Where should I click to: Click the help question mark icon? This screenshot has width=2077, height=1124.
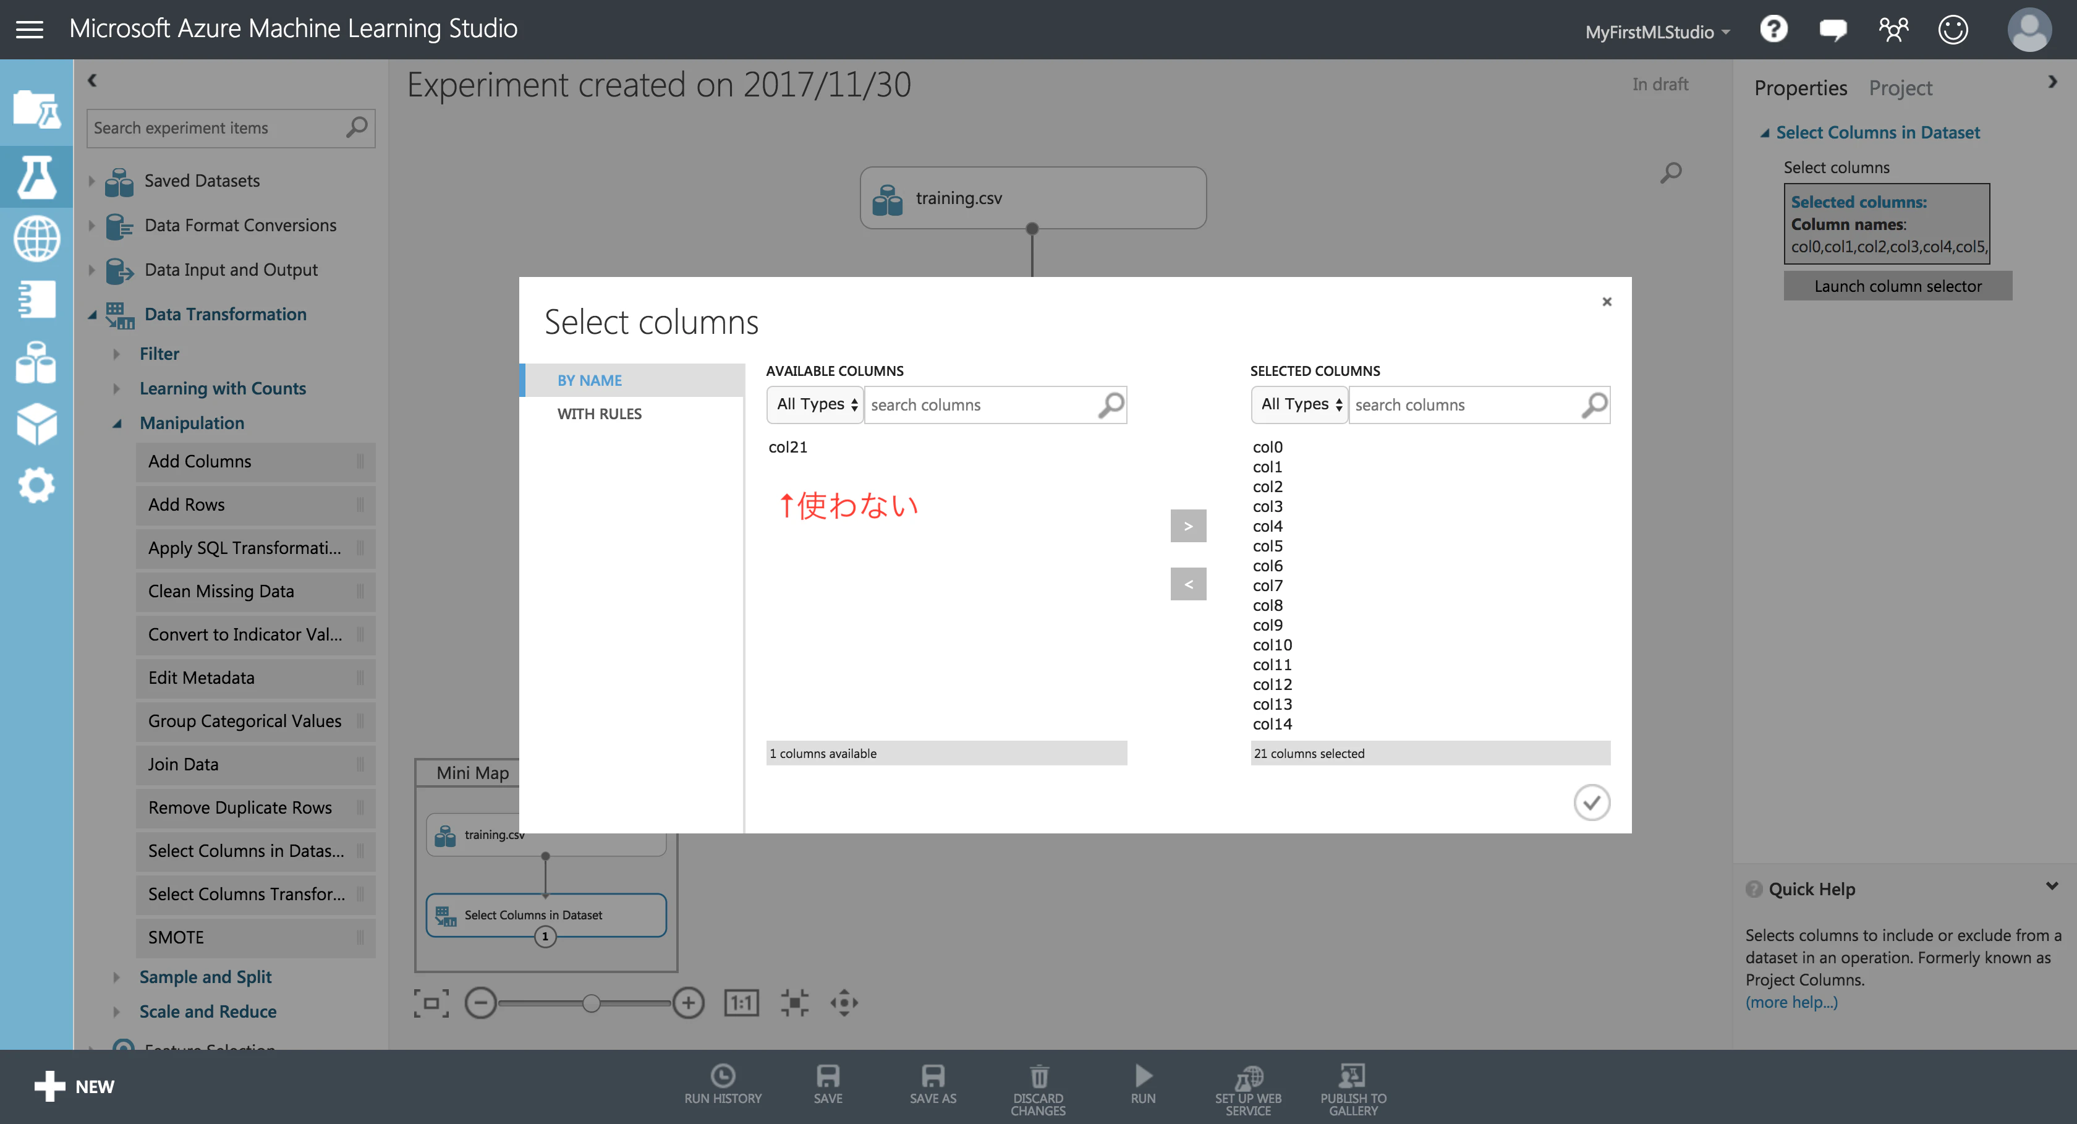click(1774, 30)
